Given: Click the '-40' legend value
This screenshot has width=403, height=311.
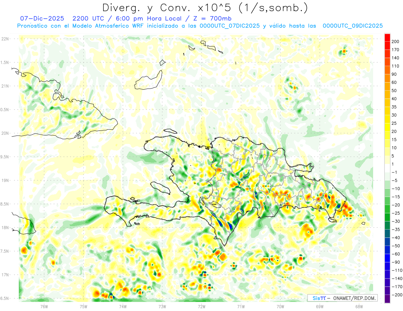Looking at the screenshot, I should [x=396, y=238].
